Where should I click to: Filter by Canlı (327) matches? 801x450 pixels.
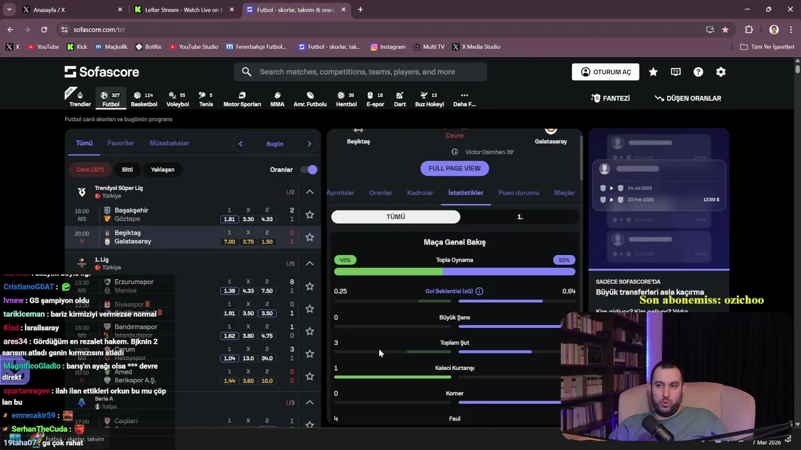pos(90,169)
